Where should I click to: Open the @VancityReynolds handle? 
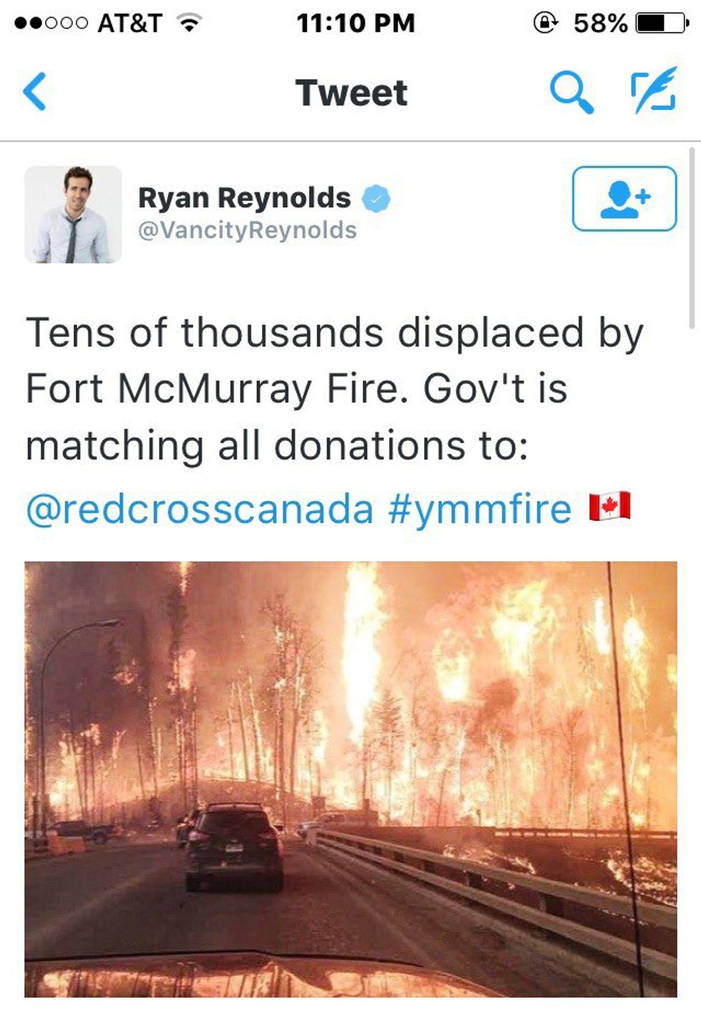coord(247,230)
